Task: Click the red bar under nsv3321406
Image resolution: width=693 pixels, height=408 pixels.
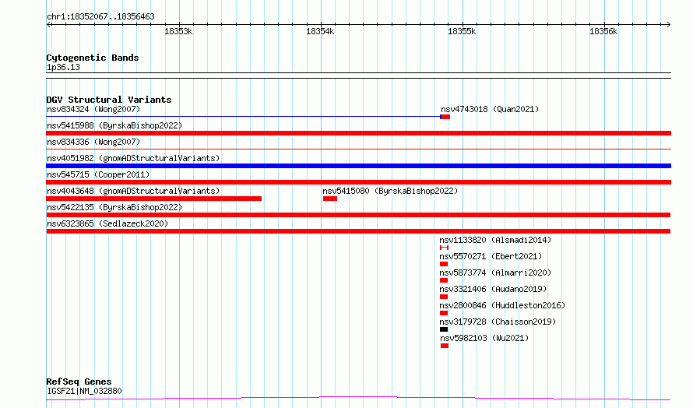Action: pyautogui.click(x=444, y=297)
